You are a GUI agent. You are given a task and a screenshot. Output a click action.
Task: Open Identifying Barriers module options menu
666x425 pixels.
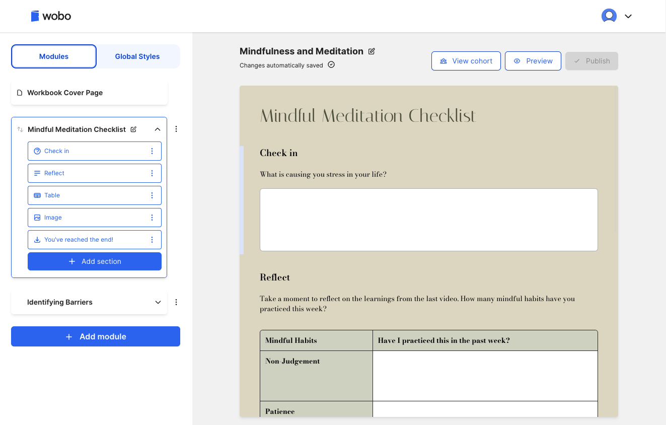pos(176,302)
